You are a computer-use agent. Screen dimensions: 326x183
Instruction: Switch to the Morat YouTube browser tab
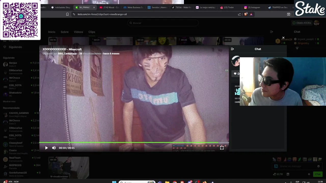click(109, 7)
